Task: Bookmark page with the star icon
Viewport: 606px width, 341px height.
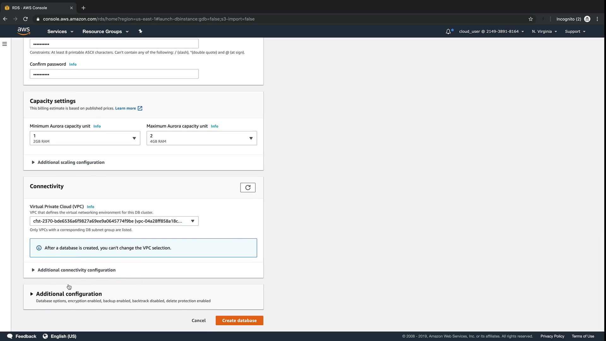Action: click(x=531, y=19)
